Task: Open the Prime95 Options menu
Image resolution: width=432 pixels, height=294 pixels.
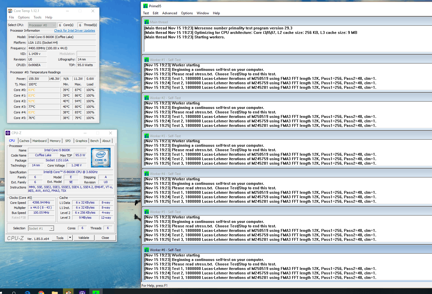Action: click(187, 13)
